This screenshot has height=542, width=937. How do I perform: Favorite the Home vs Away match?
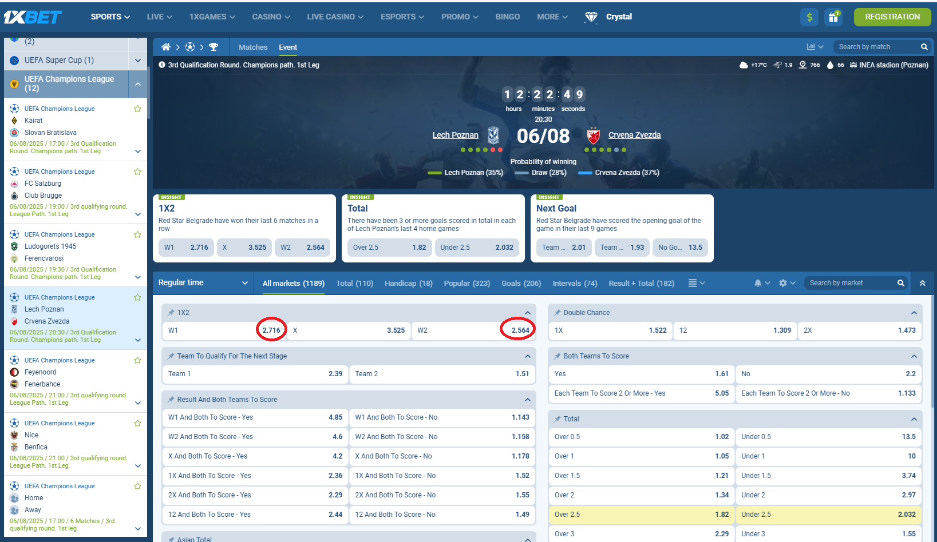click(x=137, y=486)
